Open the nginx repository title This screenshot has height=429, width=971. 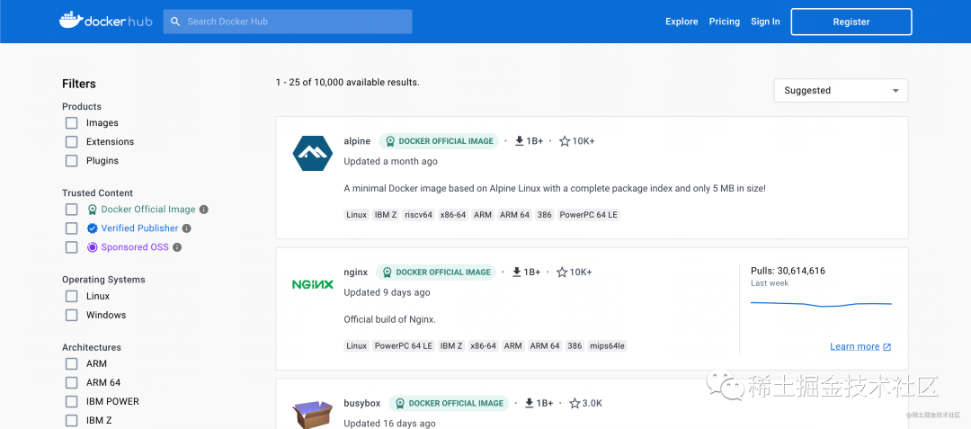pos(355,273)
